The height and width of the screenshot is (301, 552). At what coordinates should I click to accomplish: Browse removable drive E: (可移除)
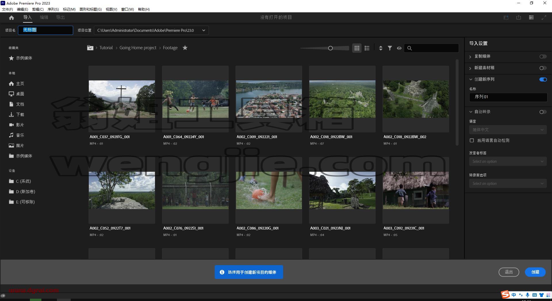point(22,202)
